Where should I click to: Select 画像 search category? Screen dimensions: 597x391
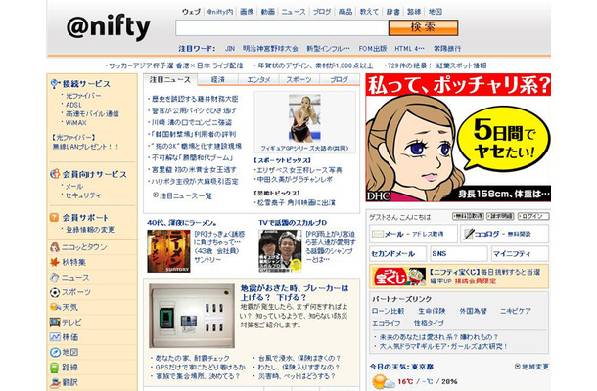[x=247, y=12]
